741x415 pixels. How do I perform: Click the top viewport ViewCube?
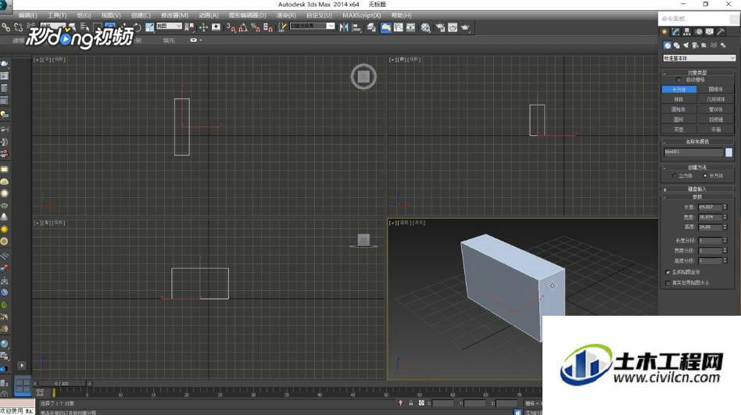click(x=363, y=77)
